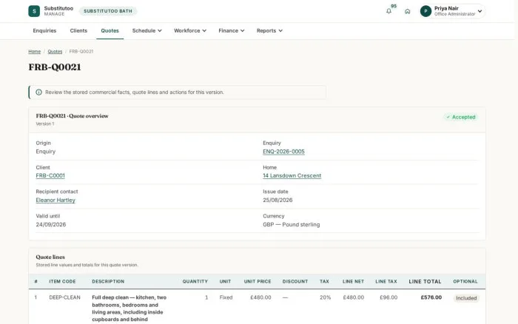518x324 pixels.
Task: Open Priya Nair account menu chevron
Action: click(480, 11)
